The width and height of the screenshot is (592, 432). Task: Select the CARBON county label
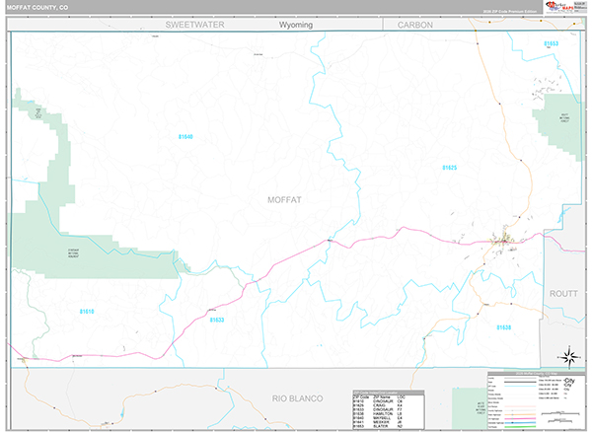click(x=415, y=25)
